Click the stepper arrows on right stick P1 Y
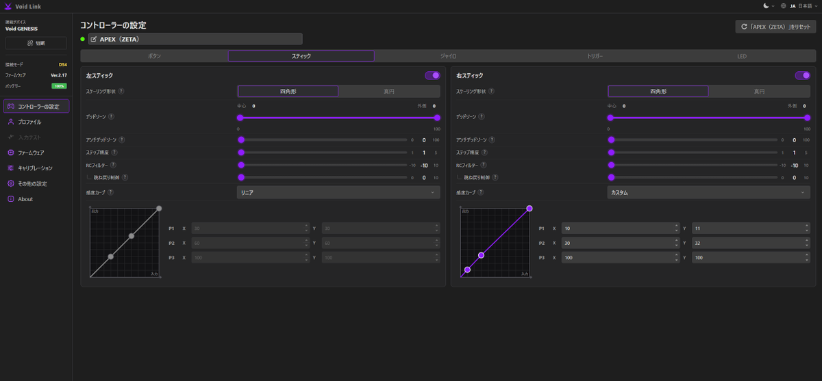Image resolution: width=822 pixels, height=381 pixels. click(807, 228)
